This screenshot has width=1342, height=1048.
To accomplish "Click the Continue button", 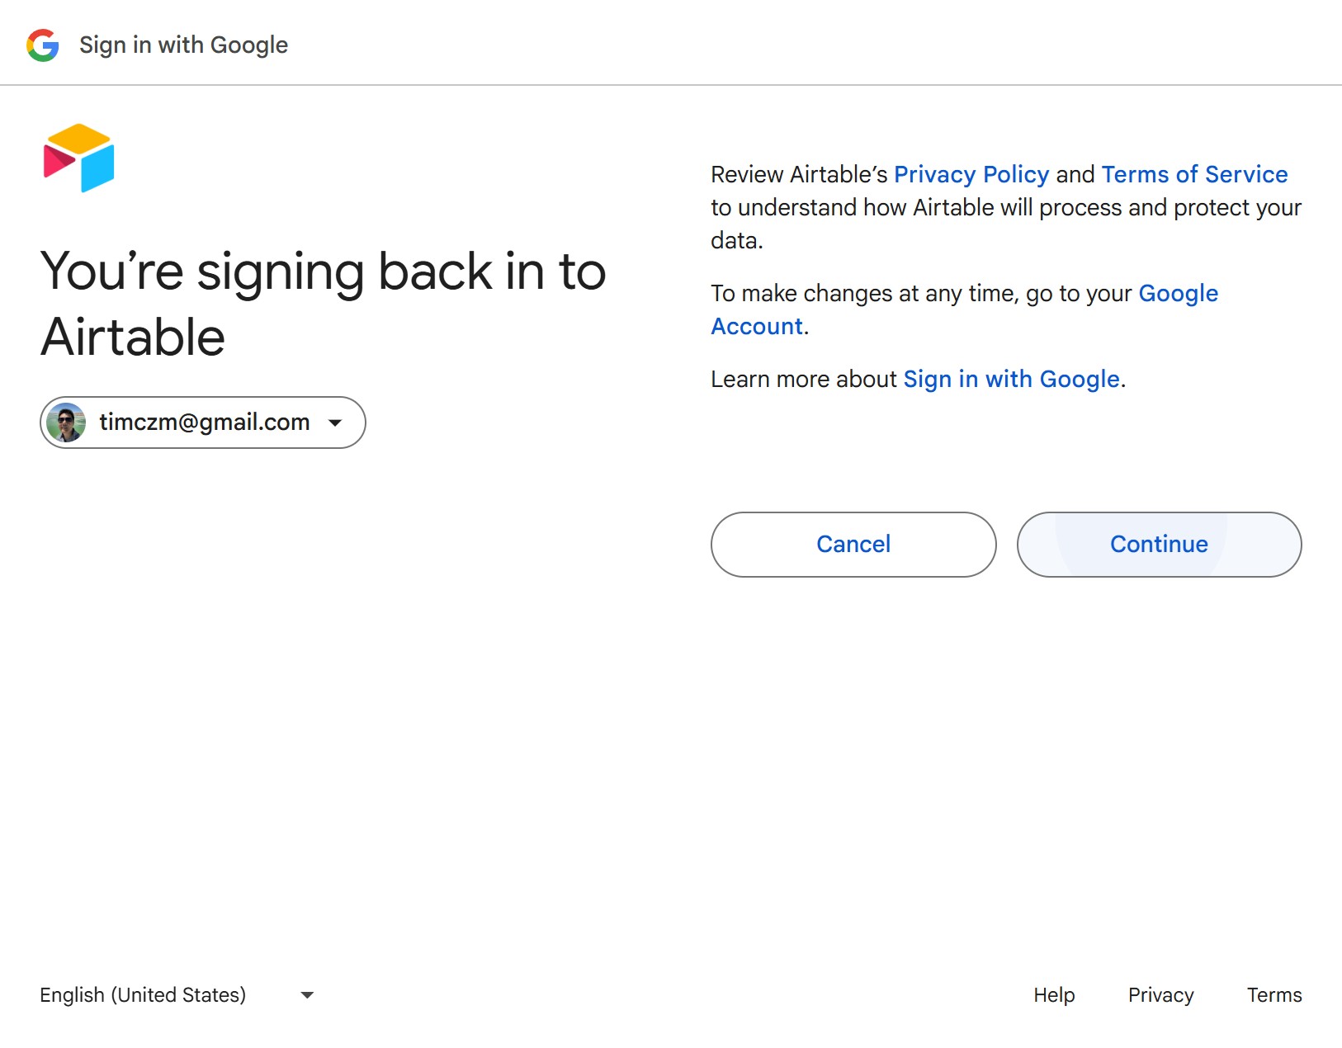I will (1159, 545).
